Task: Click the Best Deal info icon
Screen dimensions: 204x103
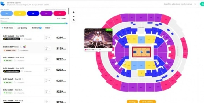Action: click(41, 28)
